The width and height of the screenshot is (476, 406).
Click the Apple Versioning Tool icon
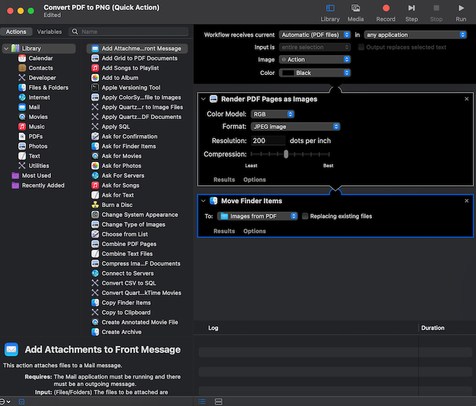point(95,87)
